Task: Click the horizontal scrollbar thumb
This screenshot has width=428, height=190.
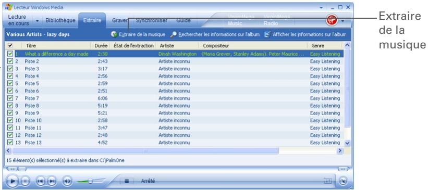Action: click(145, 150)
